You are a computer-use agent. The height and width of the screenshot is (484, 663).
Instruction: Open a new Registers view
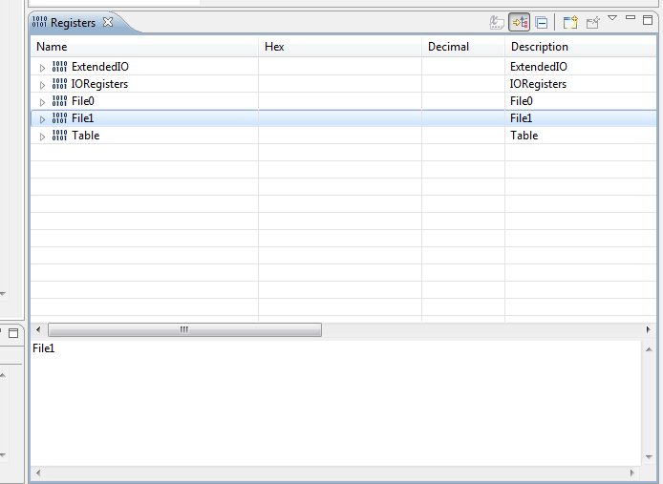tap(570, 22)
